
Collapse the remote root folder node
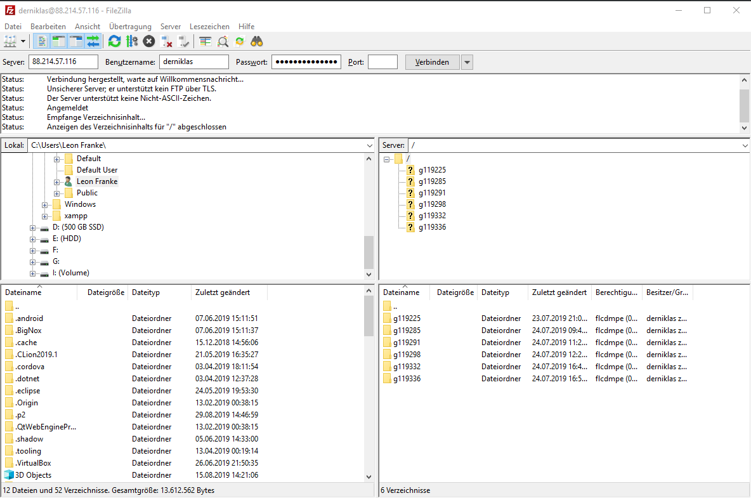[386, 159]
